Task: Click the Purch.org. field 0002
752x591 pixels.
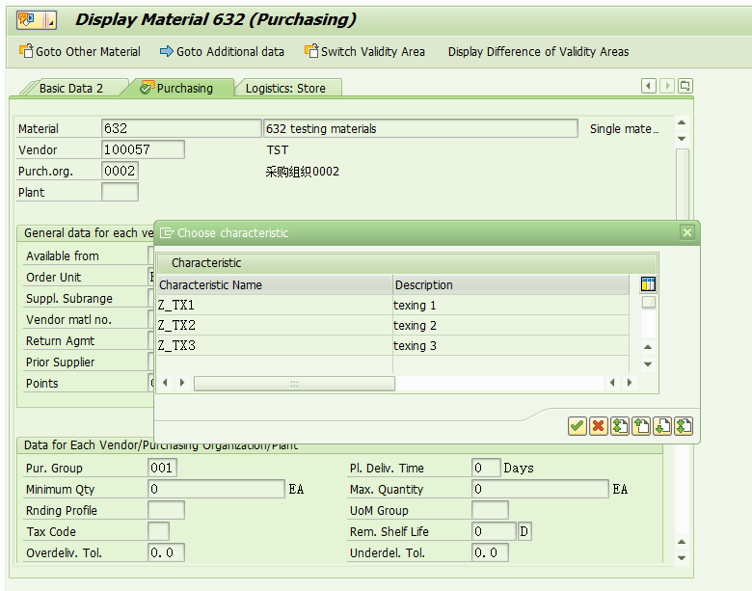Action: pos(120,171)
